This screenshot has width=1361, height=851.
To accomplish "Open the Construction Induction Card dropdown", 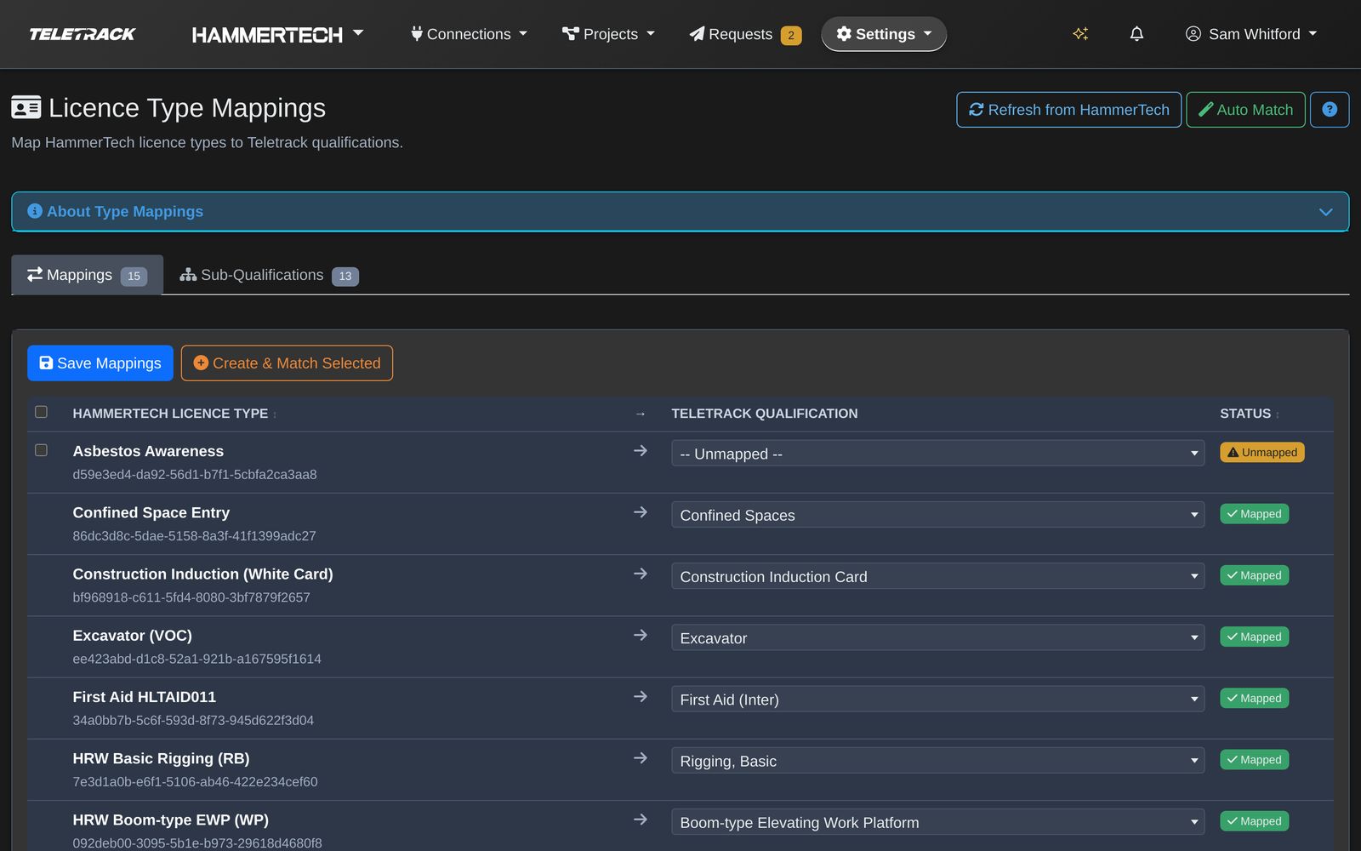I will 937,576.
